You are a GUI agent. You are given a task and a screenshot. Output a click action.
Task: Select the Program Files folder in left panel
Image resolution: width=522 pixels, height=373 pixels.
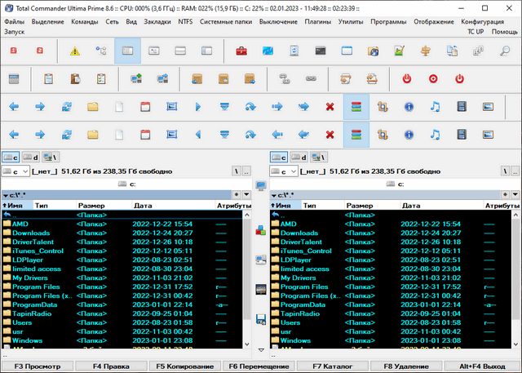click(35, 287)
